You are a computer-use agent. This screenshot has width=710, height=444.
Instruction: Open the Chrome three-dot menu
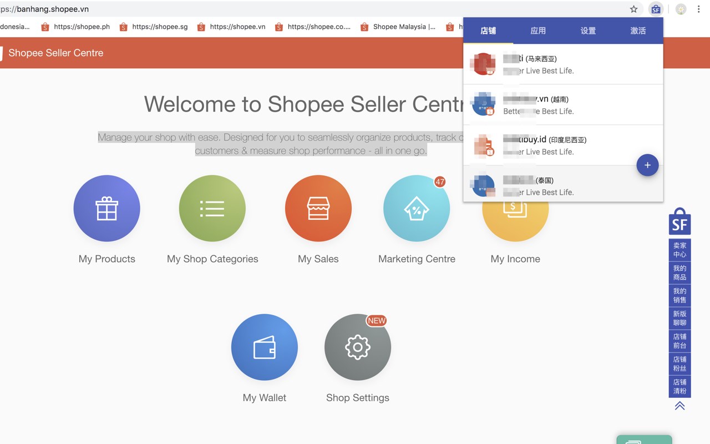click(x=699, y=9)
